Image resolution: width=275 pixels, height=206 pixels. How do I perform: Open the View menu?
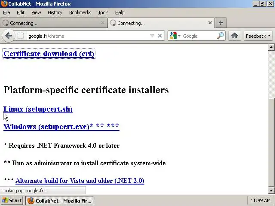click(36, 12)
